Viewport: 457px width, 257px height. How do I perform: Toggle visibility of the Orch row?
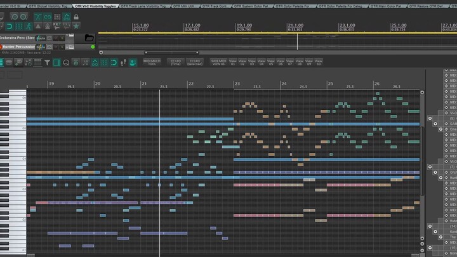(x=446, y=172)
